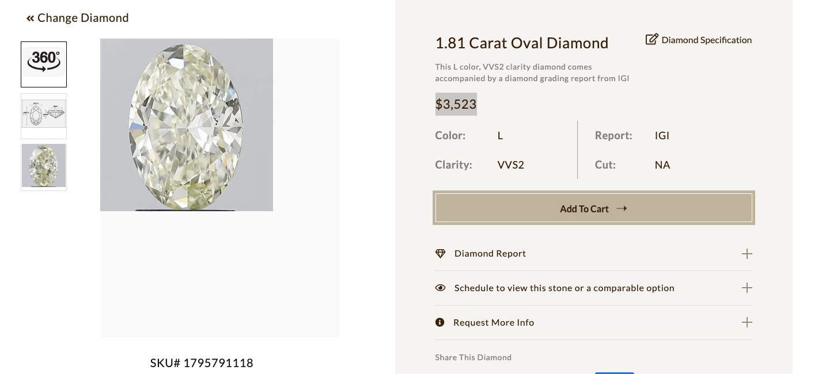Click the arrow on Add To Cart
The image size is (822, 374).
click(x=622, y=208)
